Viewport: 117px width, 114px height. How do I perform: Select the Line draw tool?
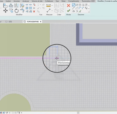point(74,5)
